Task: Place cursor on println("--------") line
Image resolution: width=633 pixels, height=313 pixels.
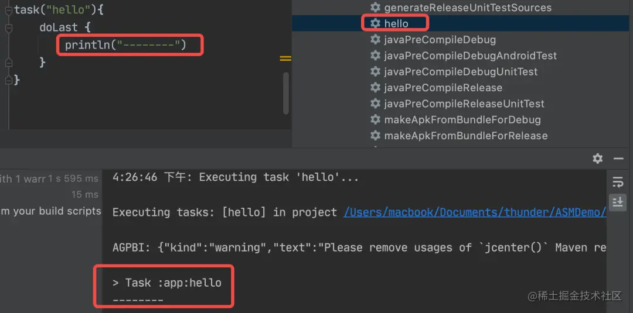Action: click(x=126, y=44)
